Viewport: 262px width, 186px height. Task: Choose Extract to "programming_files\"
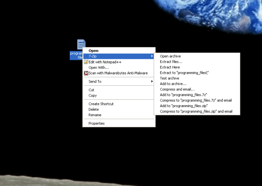click(184, 73)
